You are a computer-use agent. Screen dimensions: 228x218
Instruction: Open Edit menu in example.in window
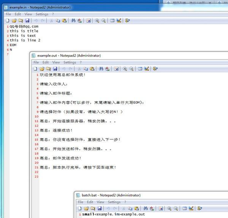pyautogui.click(x=18, y=14)
